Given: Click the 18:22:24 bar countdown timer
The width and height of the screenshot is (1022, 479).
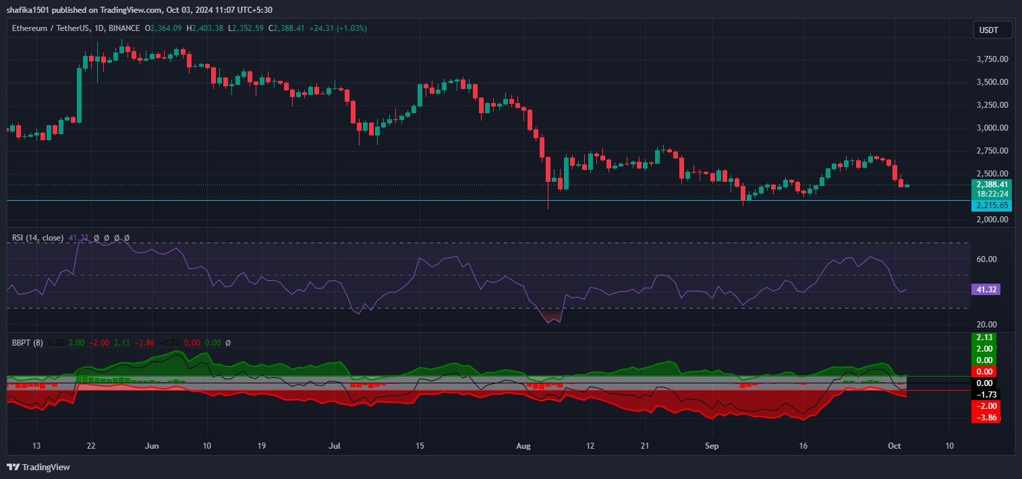Looking at the screenshot, I should [992, 193].
